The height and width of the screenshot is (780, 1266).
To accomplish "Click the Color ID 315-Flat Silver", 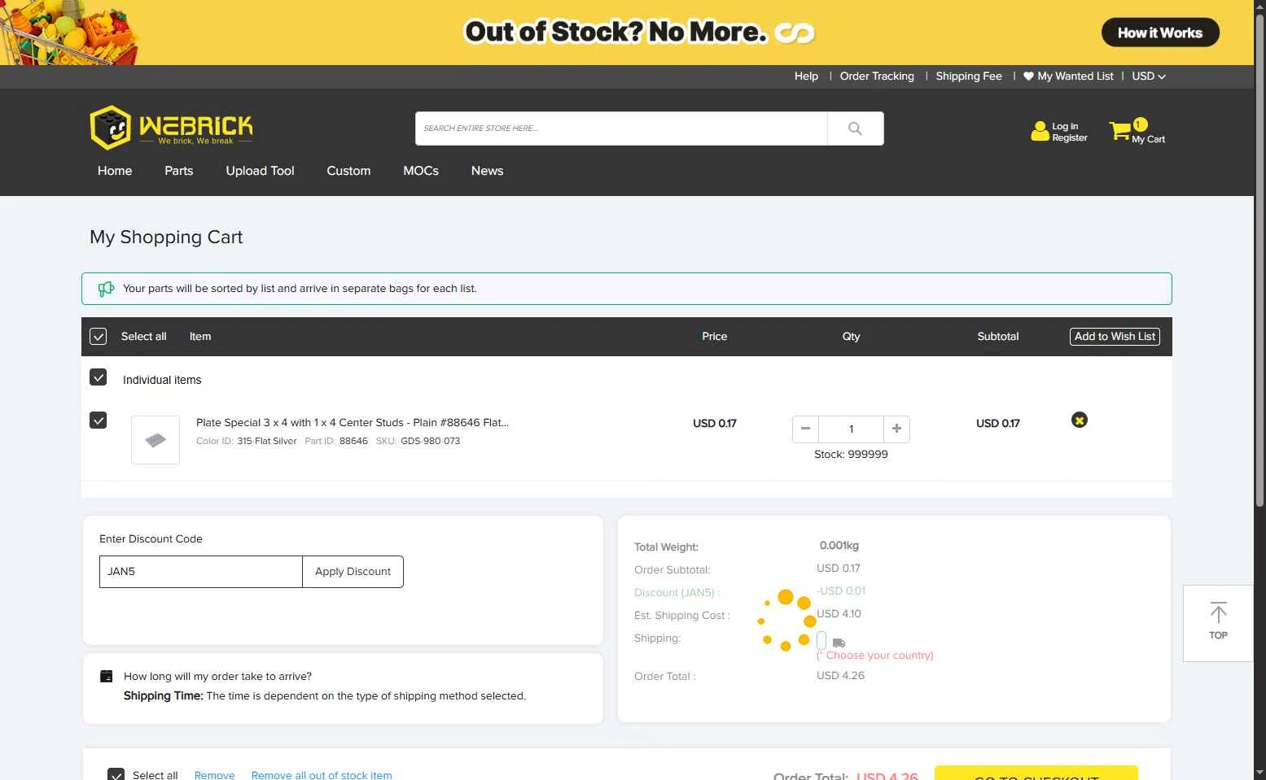I will pyautogui.click(x=267, y=441).
